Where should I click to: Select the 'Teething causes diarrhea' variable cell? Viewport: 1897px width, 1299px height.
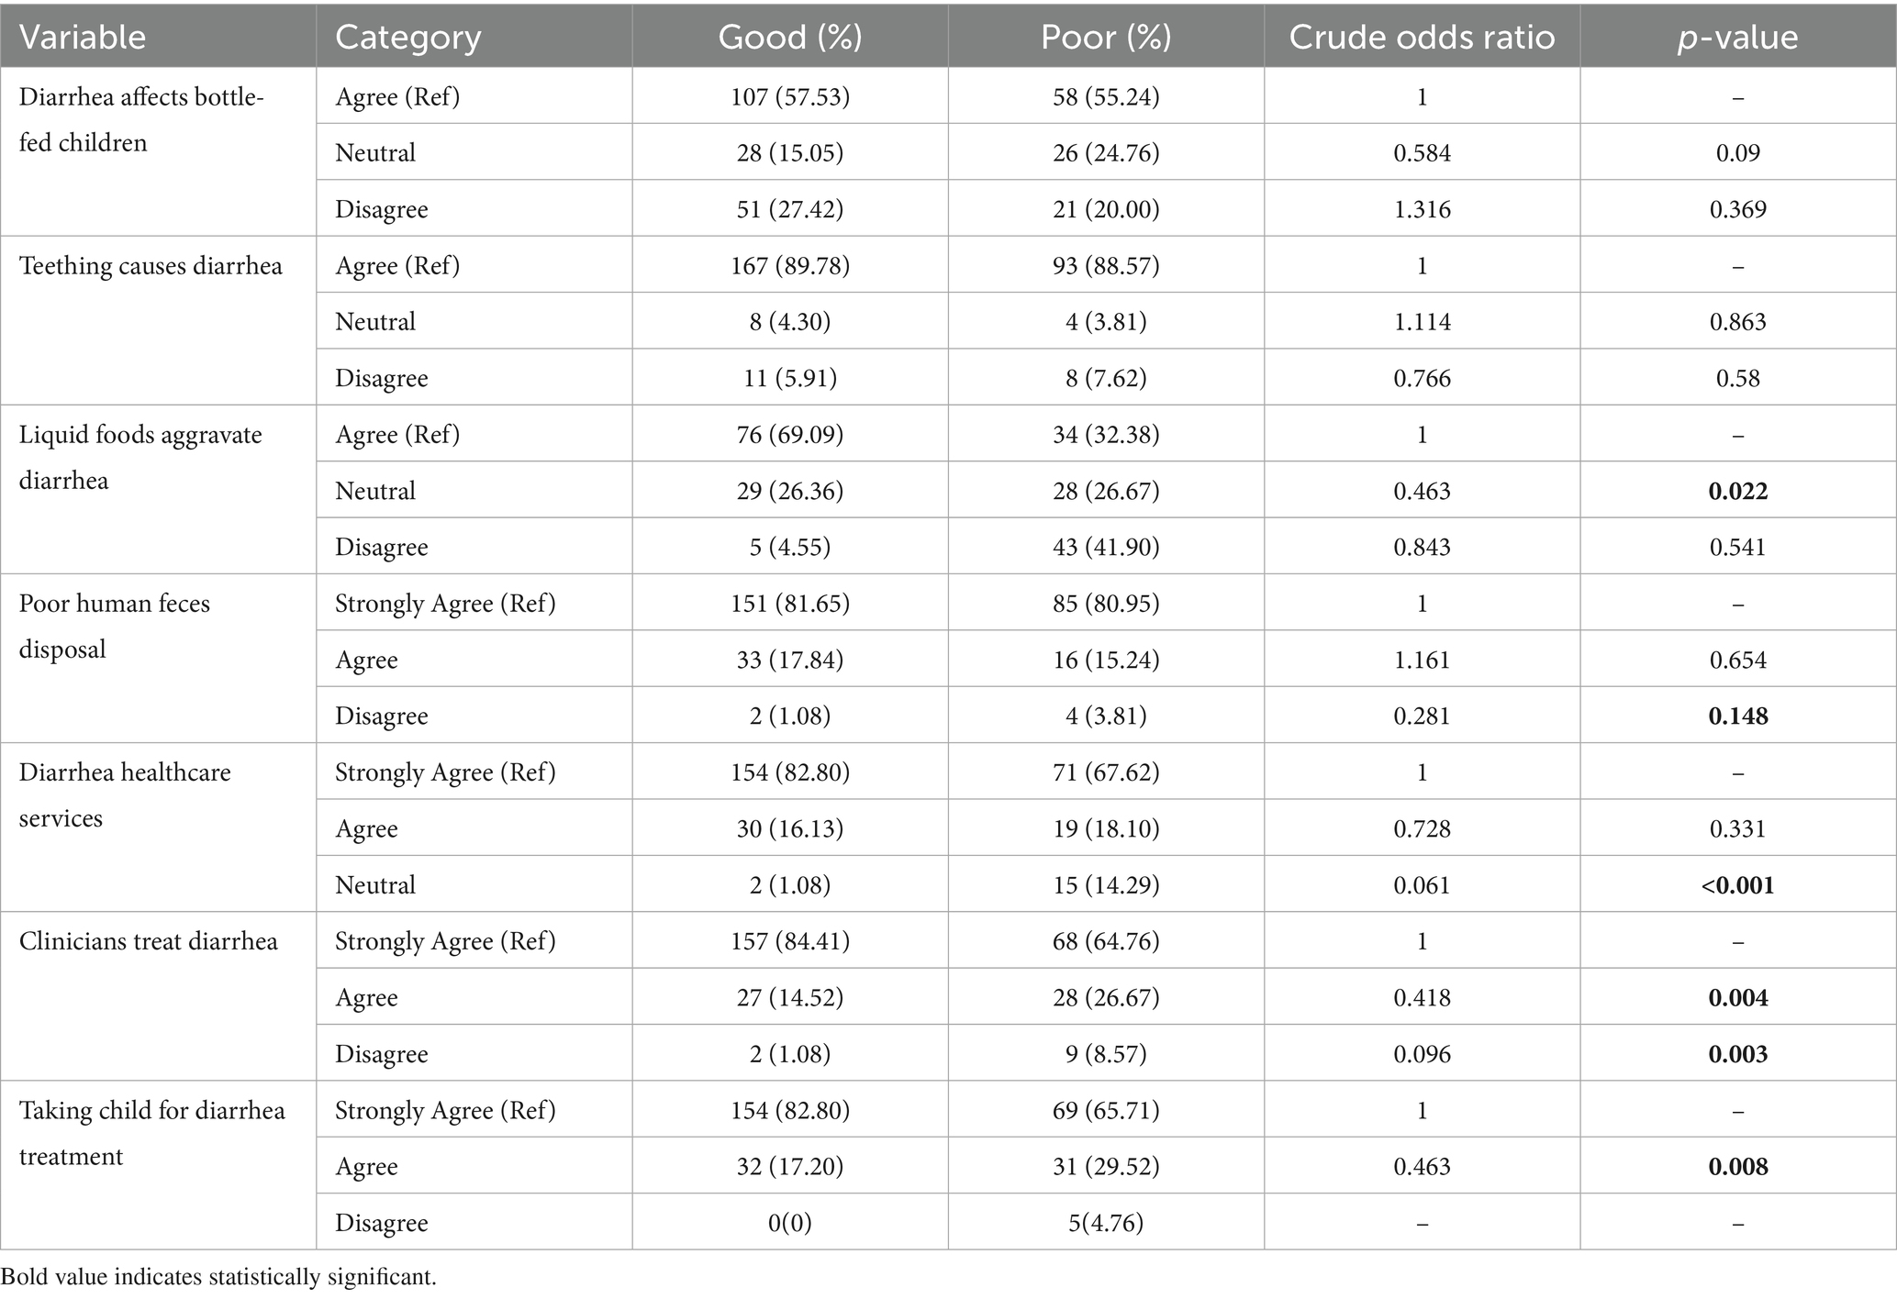coord(151,266)
